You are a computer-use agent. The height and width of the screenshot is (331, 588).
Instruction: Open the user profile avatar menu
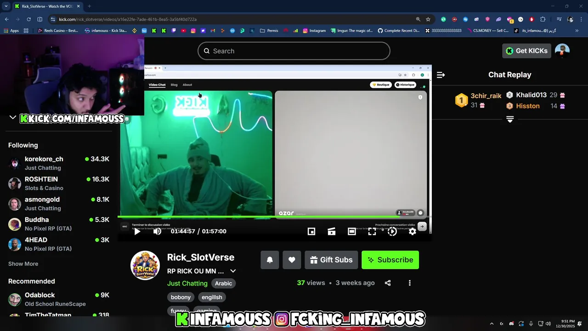562,51
